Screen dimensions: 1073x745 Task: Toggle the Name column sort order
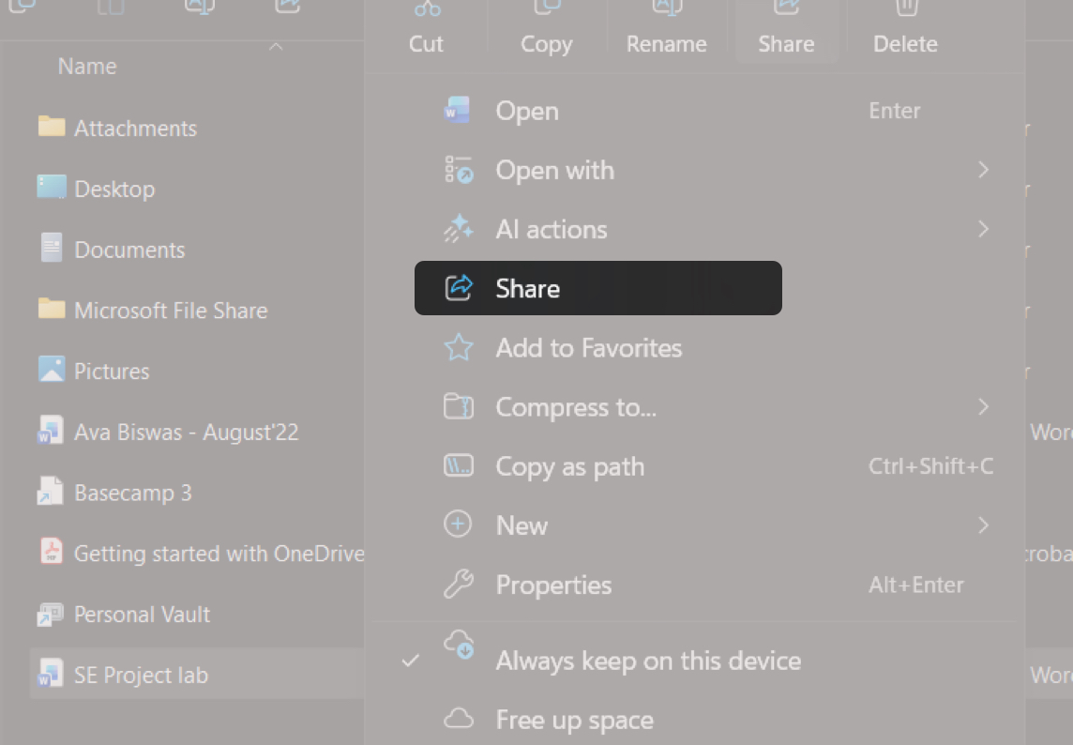[x=86, y=66]
